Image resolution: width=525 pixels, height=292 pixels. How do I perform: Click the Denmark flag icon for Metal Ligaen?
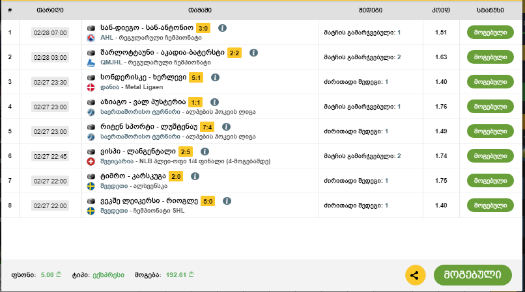point(91,87)
